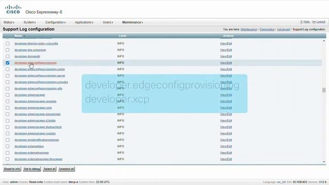Open developer.edgemanager.xcpdata link
The image size is (329, 185).
pos(35,134)
